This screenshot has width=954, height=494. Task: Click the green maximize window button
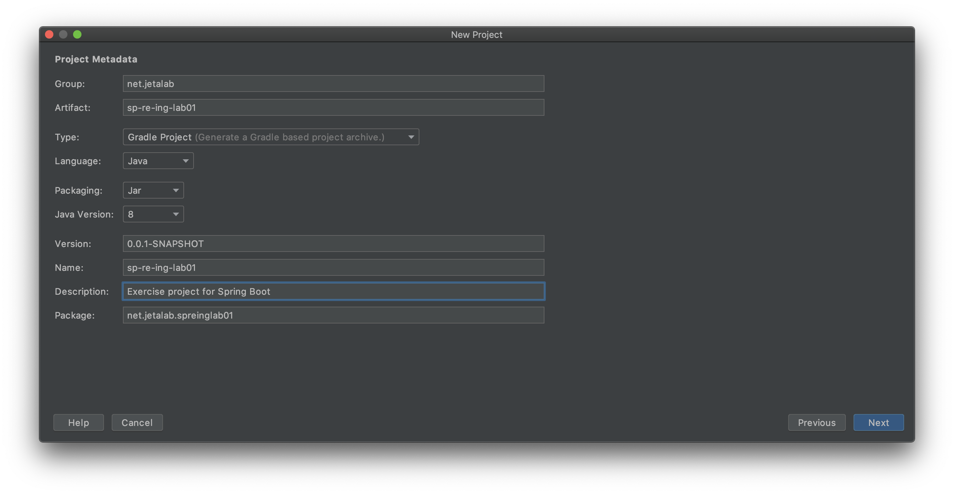pyautogui.click(x=77, y=34)
